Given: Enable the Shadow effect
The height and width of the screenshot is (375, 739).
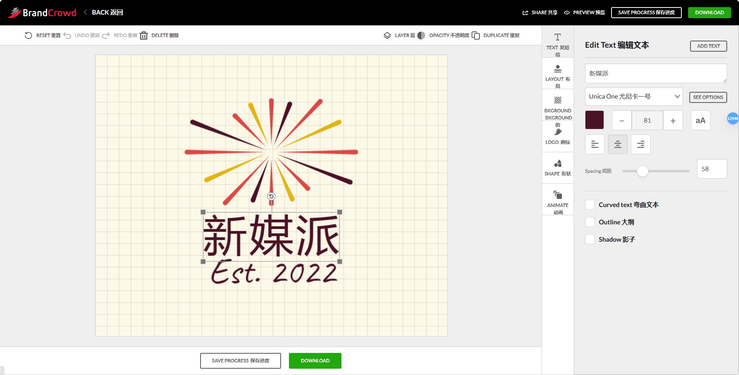Looking at the screenshot, I should [590, 239].
